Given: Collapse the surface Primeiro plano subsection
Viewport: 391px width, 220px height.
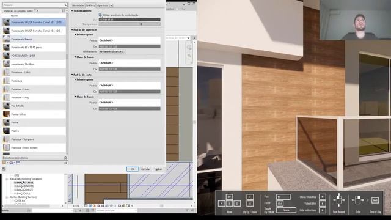Looking at the screenshot, I should 75,34.
